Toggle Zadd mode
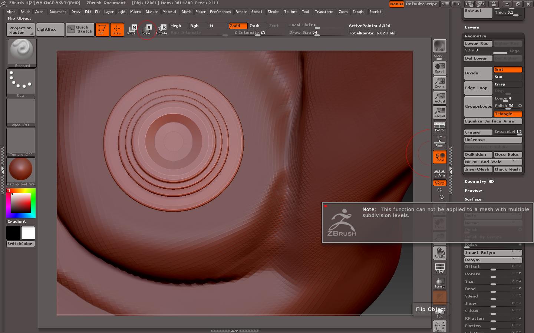 click(x=238, y=26)
